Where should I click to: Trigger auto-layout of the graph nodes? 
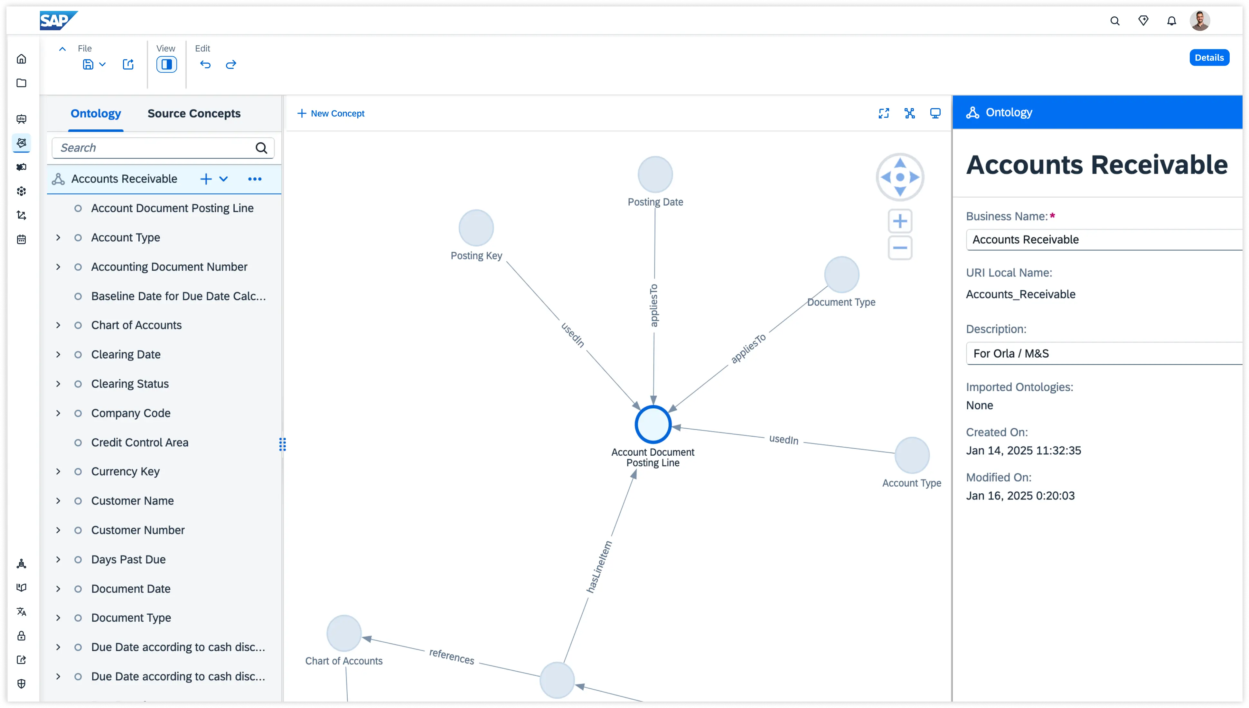(909, 113)
